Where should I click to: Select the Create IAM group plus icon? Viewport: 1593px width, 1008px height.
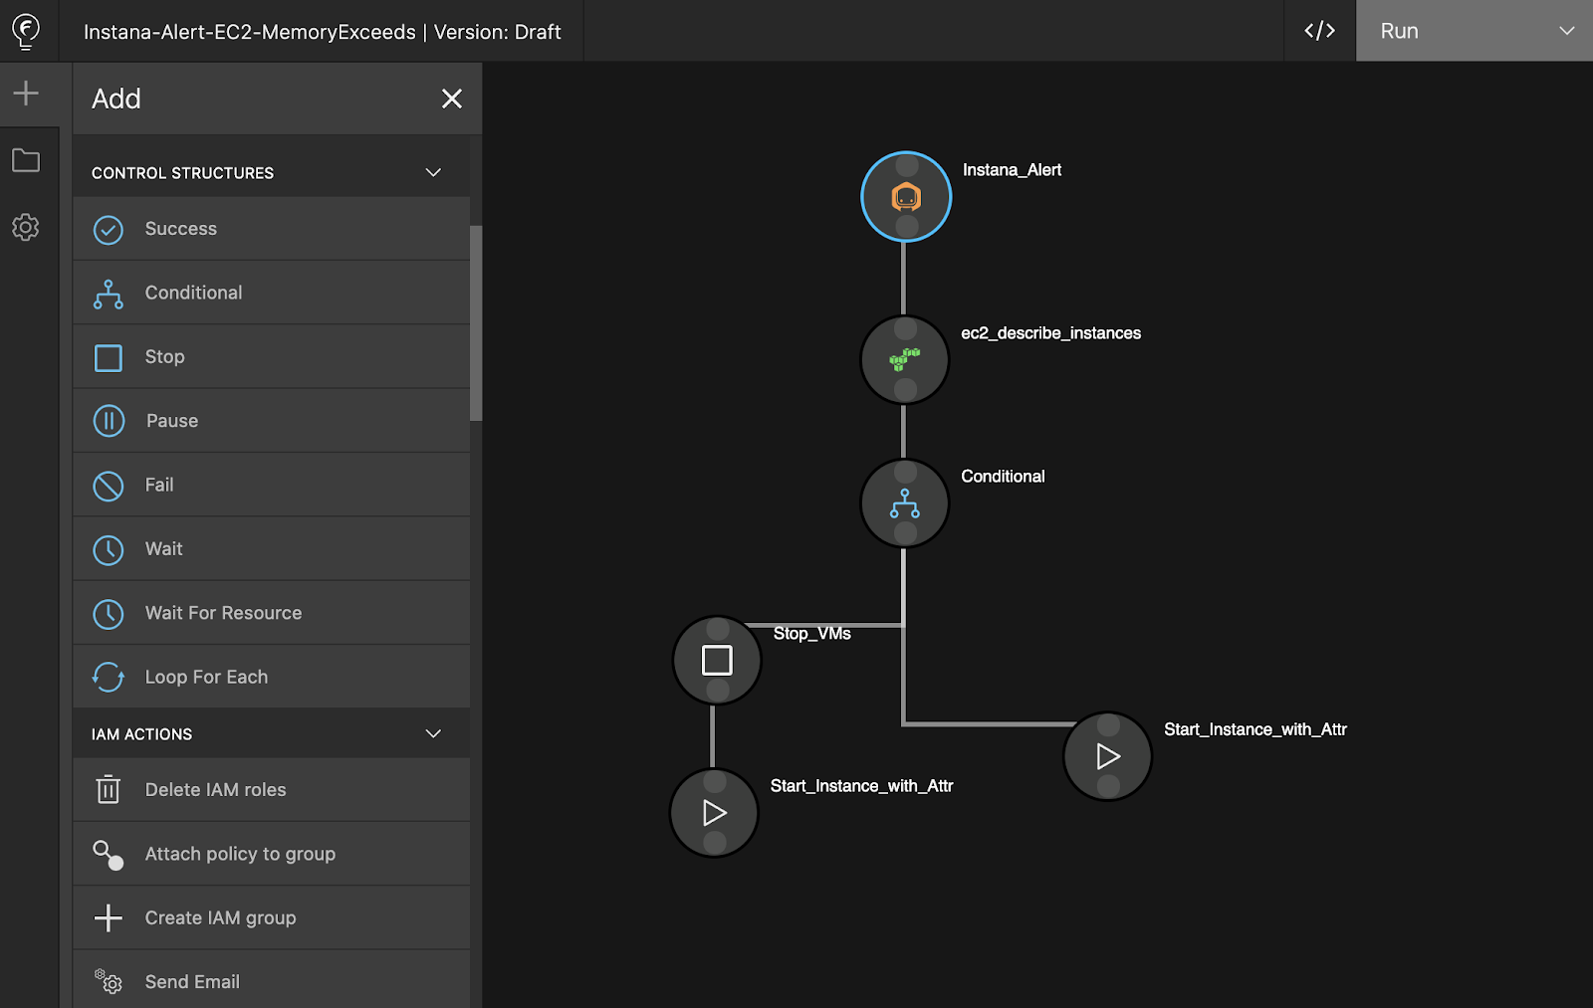pyautogui.click(x=109, y=917)
